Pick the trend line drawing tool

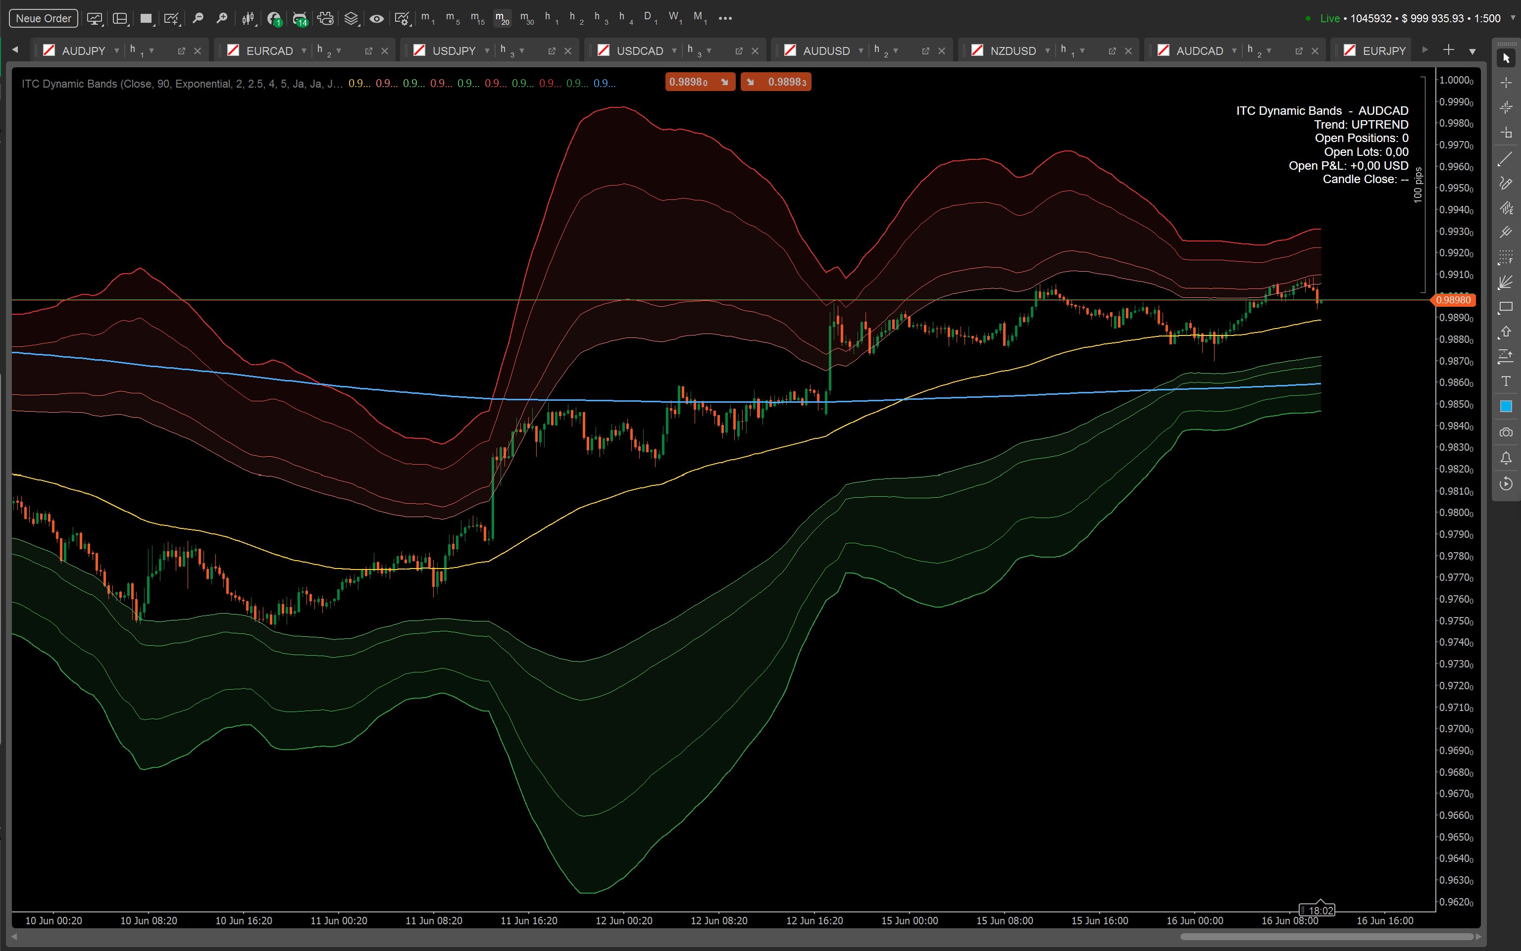tap(1505, 159)
